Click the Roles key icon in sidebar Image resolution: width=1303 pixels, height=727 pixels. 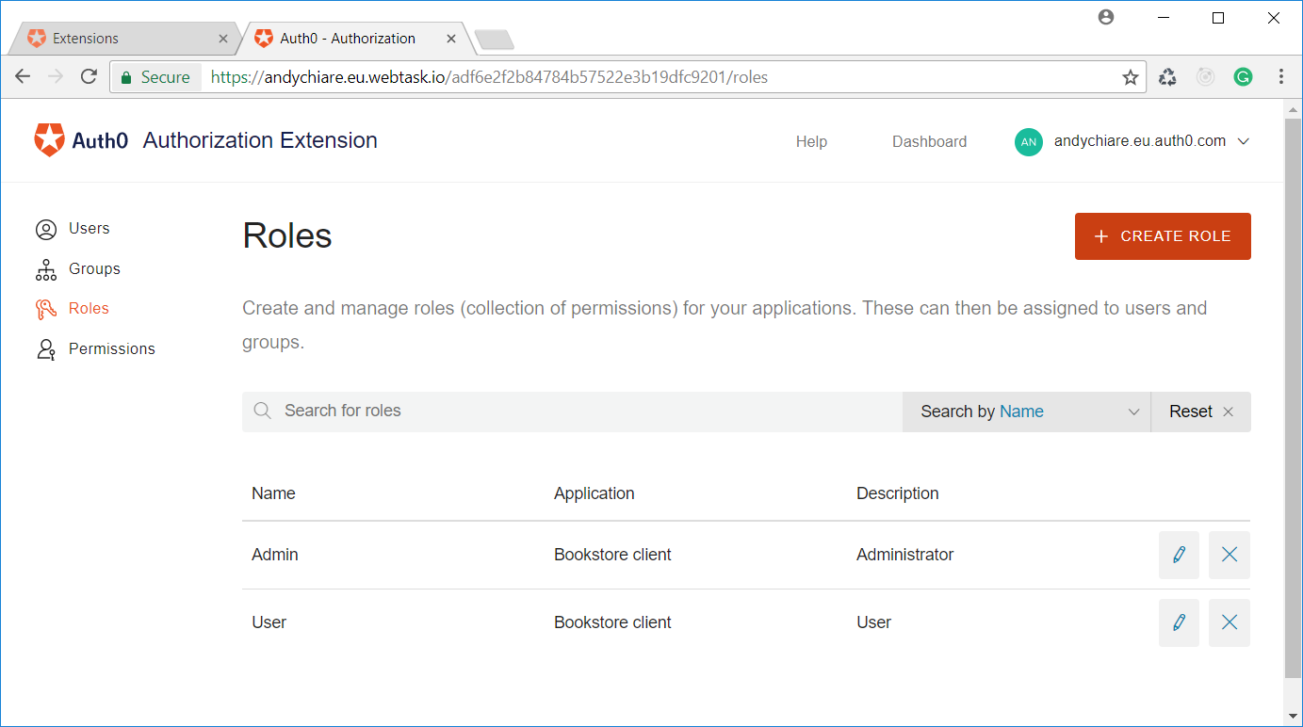tap(46, 309)
